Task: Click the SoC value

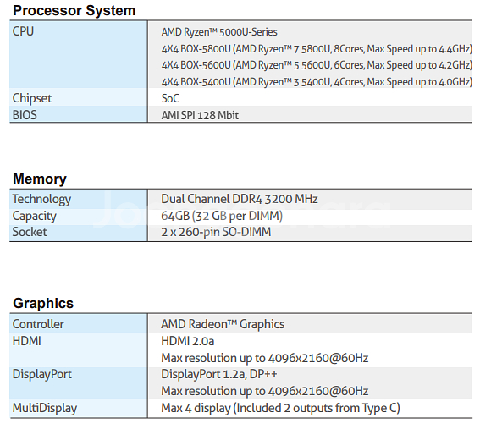Action: [x=170, y=98]
